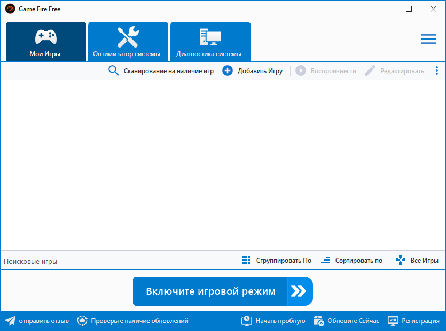This screenshot has height=331, width=446.
Task: Open the three-dot more options menu
Action: 436,70
